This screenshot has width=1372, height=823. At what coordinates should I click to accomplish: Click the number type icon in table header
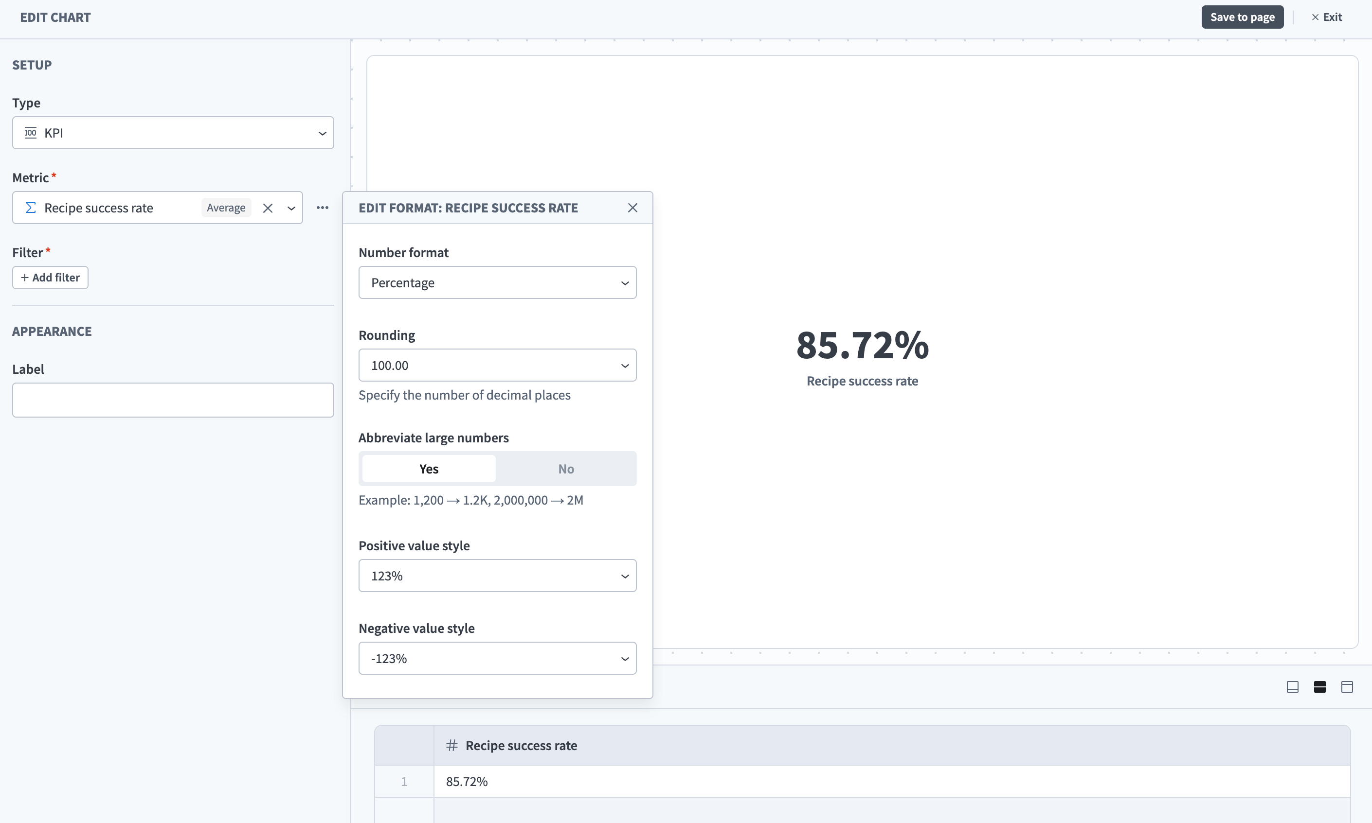pyautogui.click(x=452, y=745)
